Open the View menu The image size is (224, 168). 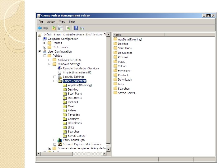coord(62,22)
